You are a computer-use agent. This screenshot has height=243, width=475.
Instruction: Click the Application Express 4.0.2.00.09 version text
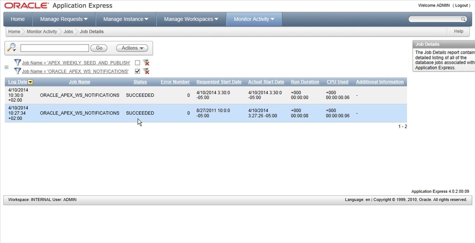pos(440,191)
